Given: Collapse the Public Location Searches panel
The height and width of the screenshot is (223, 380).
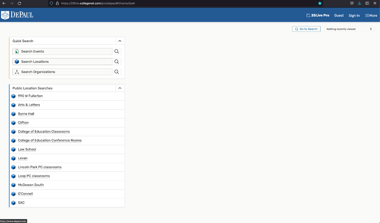Looking at the screenshot, I should coord(120,88).
